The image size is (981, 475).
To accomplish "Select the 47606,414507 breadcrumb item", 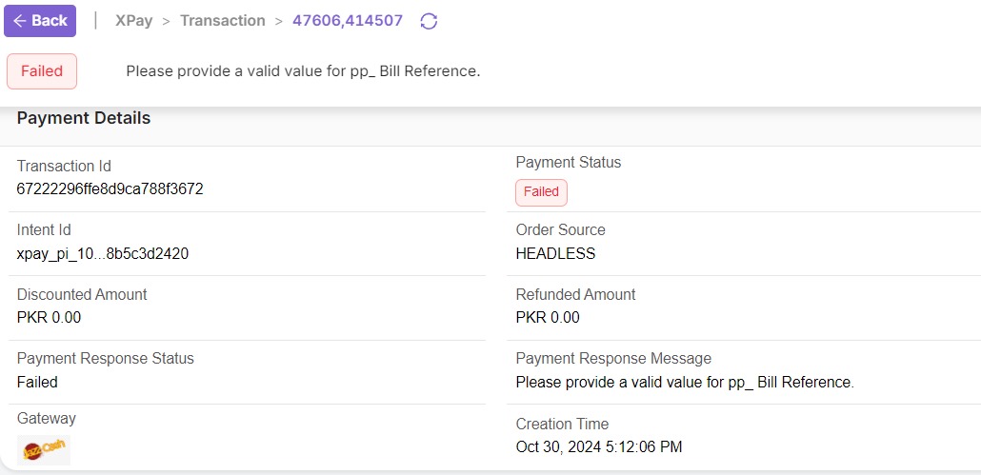I will click(x=348, y=21).
